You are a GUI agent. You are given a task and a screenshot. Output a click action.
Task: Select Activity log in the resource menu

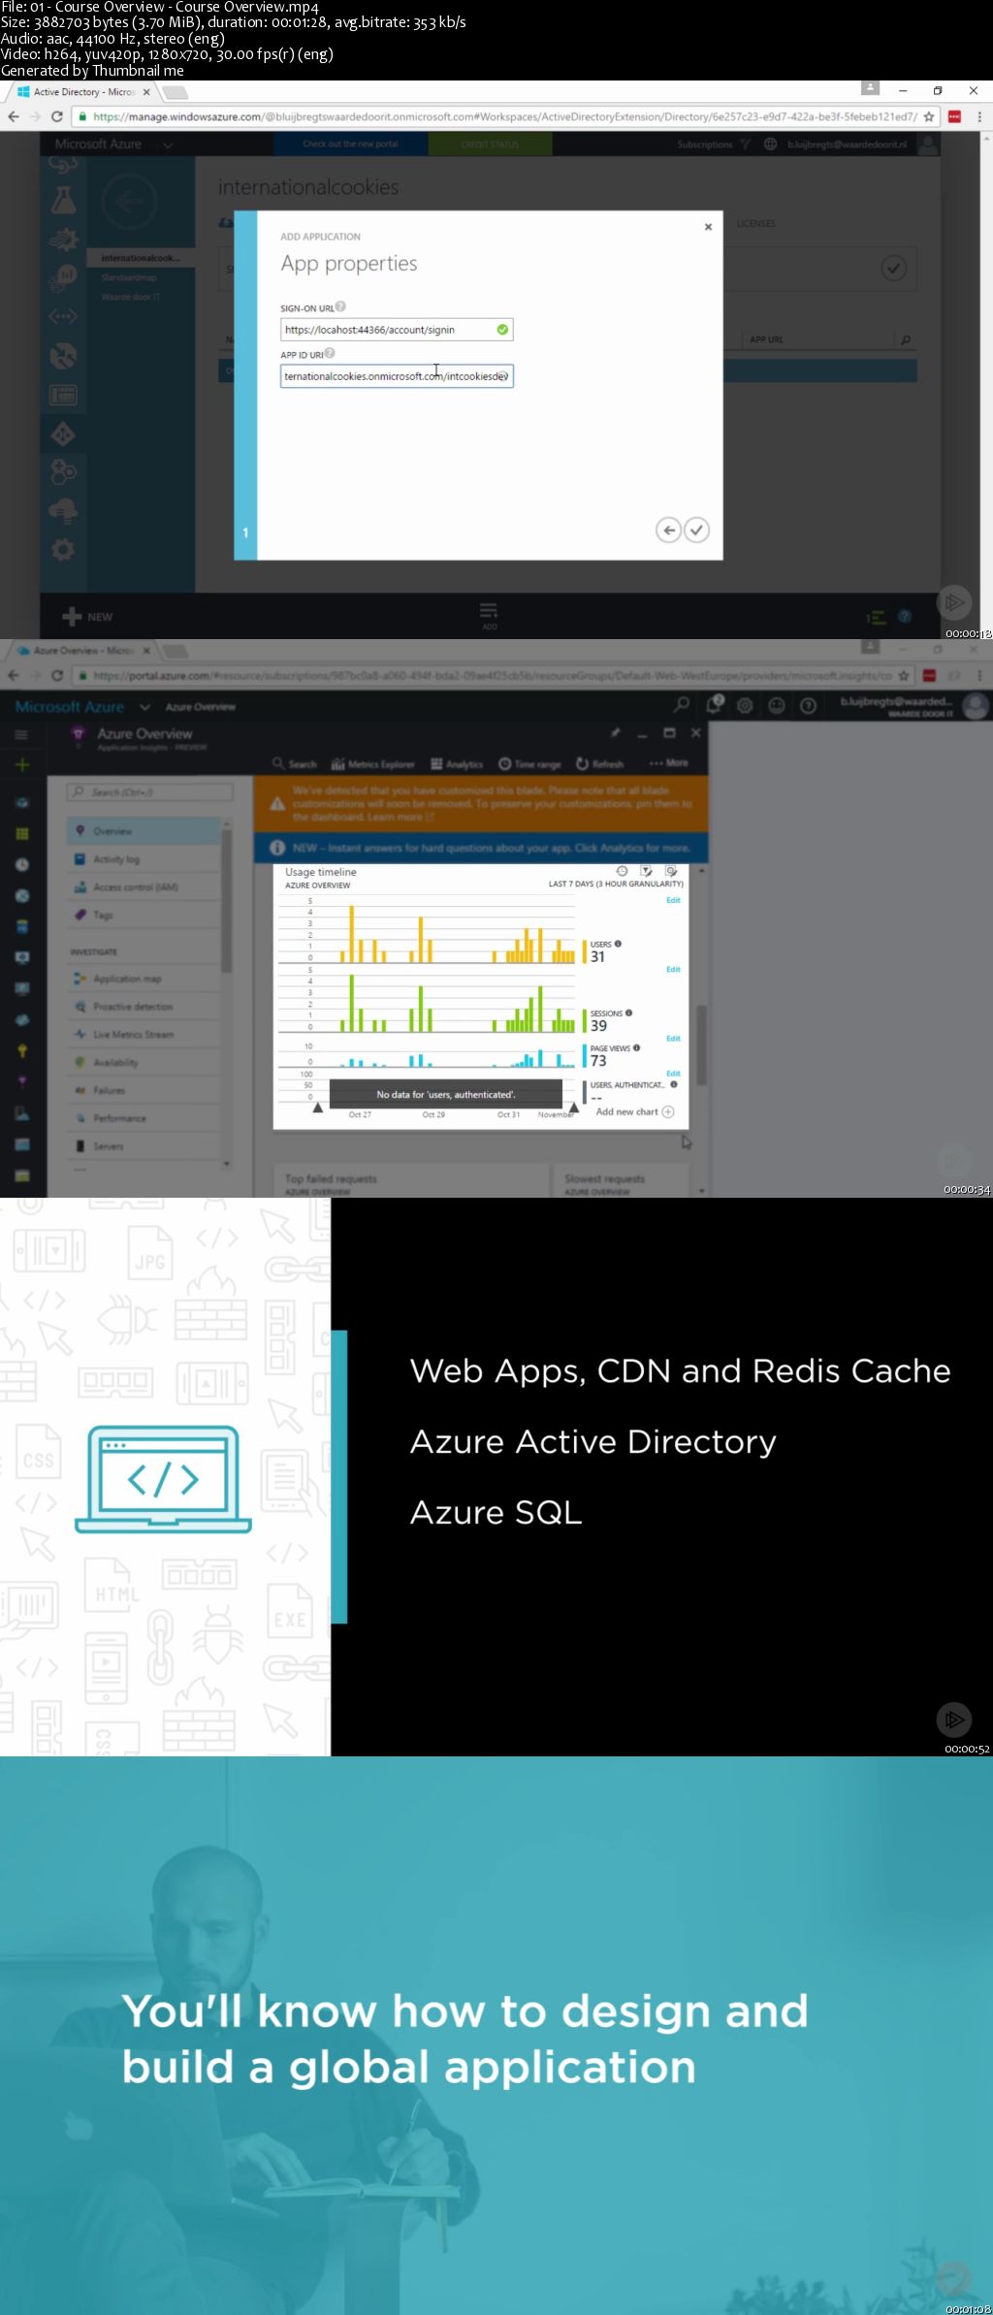(144, 859)
